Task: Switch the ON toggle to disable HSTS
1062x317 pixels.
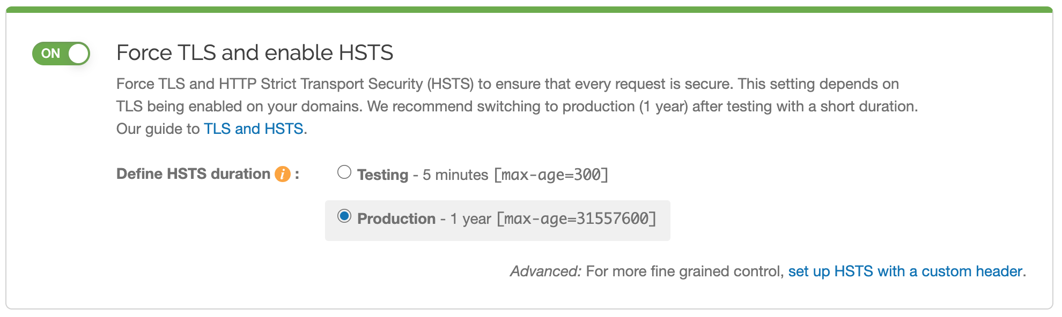Action: point(61,52)
